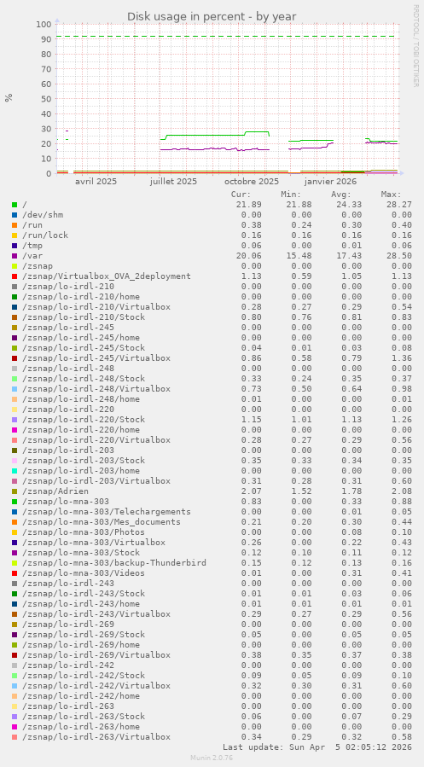Click the green swatch beside the / legend entry
The width and height of the screenshot is (424, 767).
[x=15, y=205]
